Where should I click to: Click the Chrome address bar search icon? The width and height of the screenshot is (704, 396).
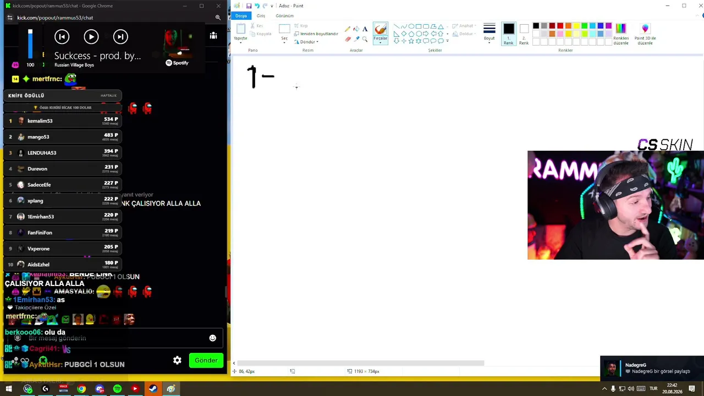pos(218,18)
